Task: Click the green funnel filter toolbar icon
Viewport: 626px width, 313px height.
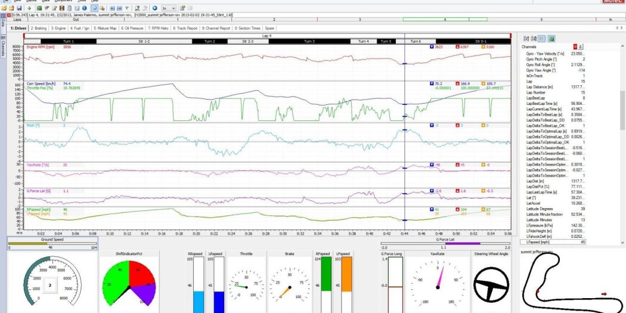Action: pyautogui.click(x=127, y=8)
